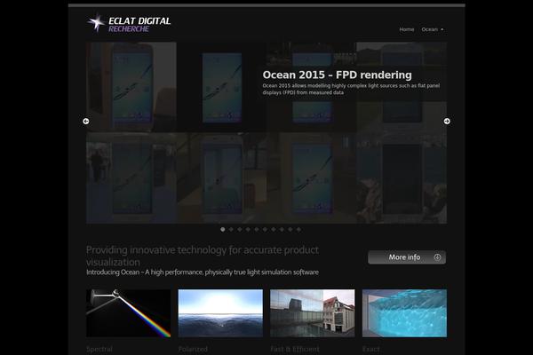533x355 pixels.
Task: Open the buildings Fast & Efficient thumbnail
Action: (313, 313)
